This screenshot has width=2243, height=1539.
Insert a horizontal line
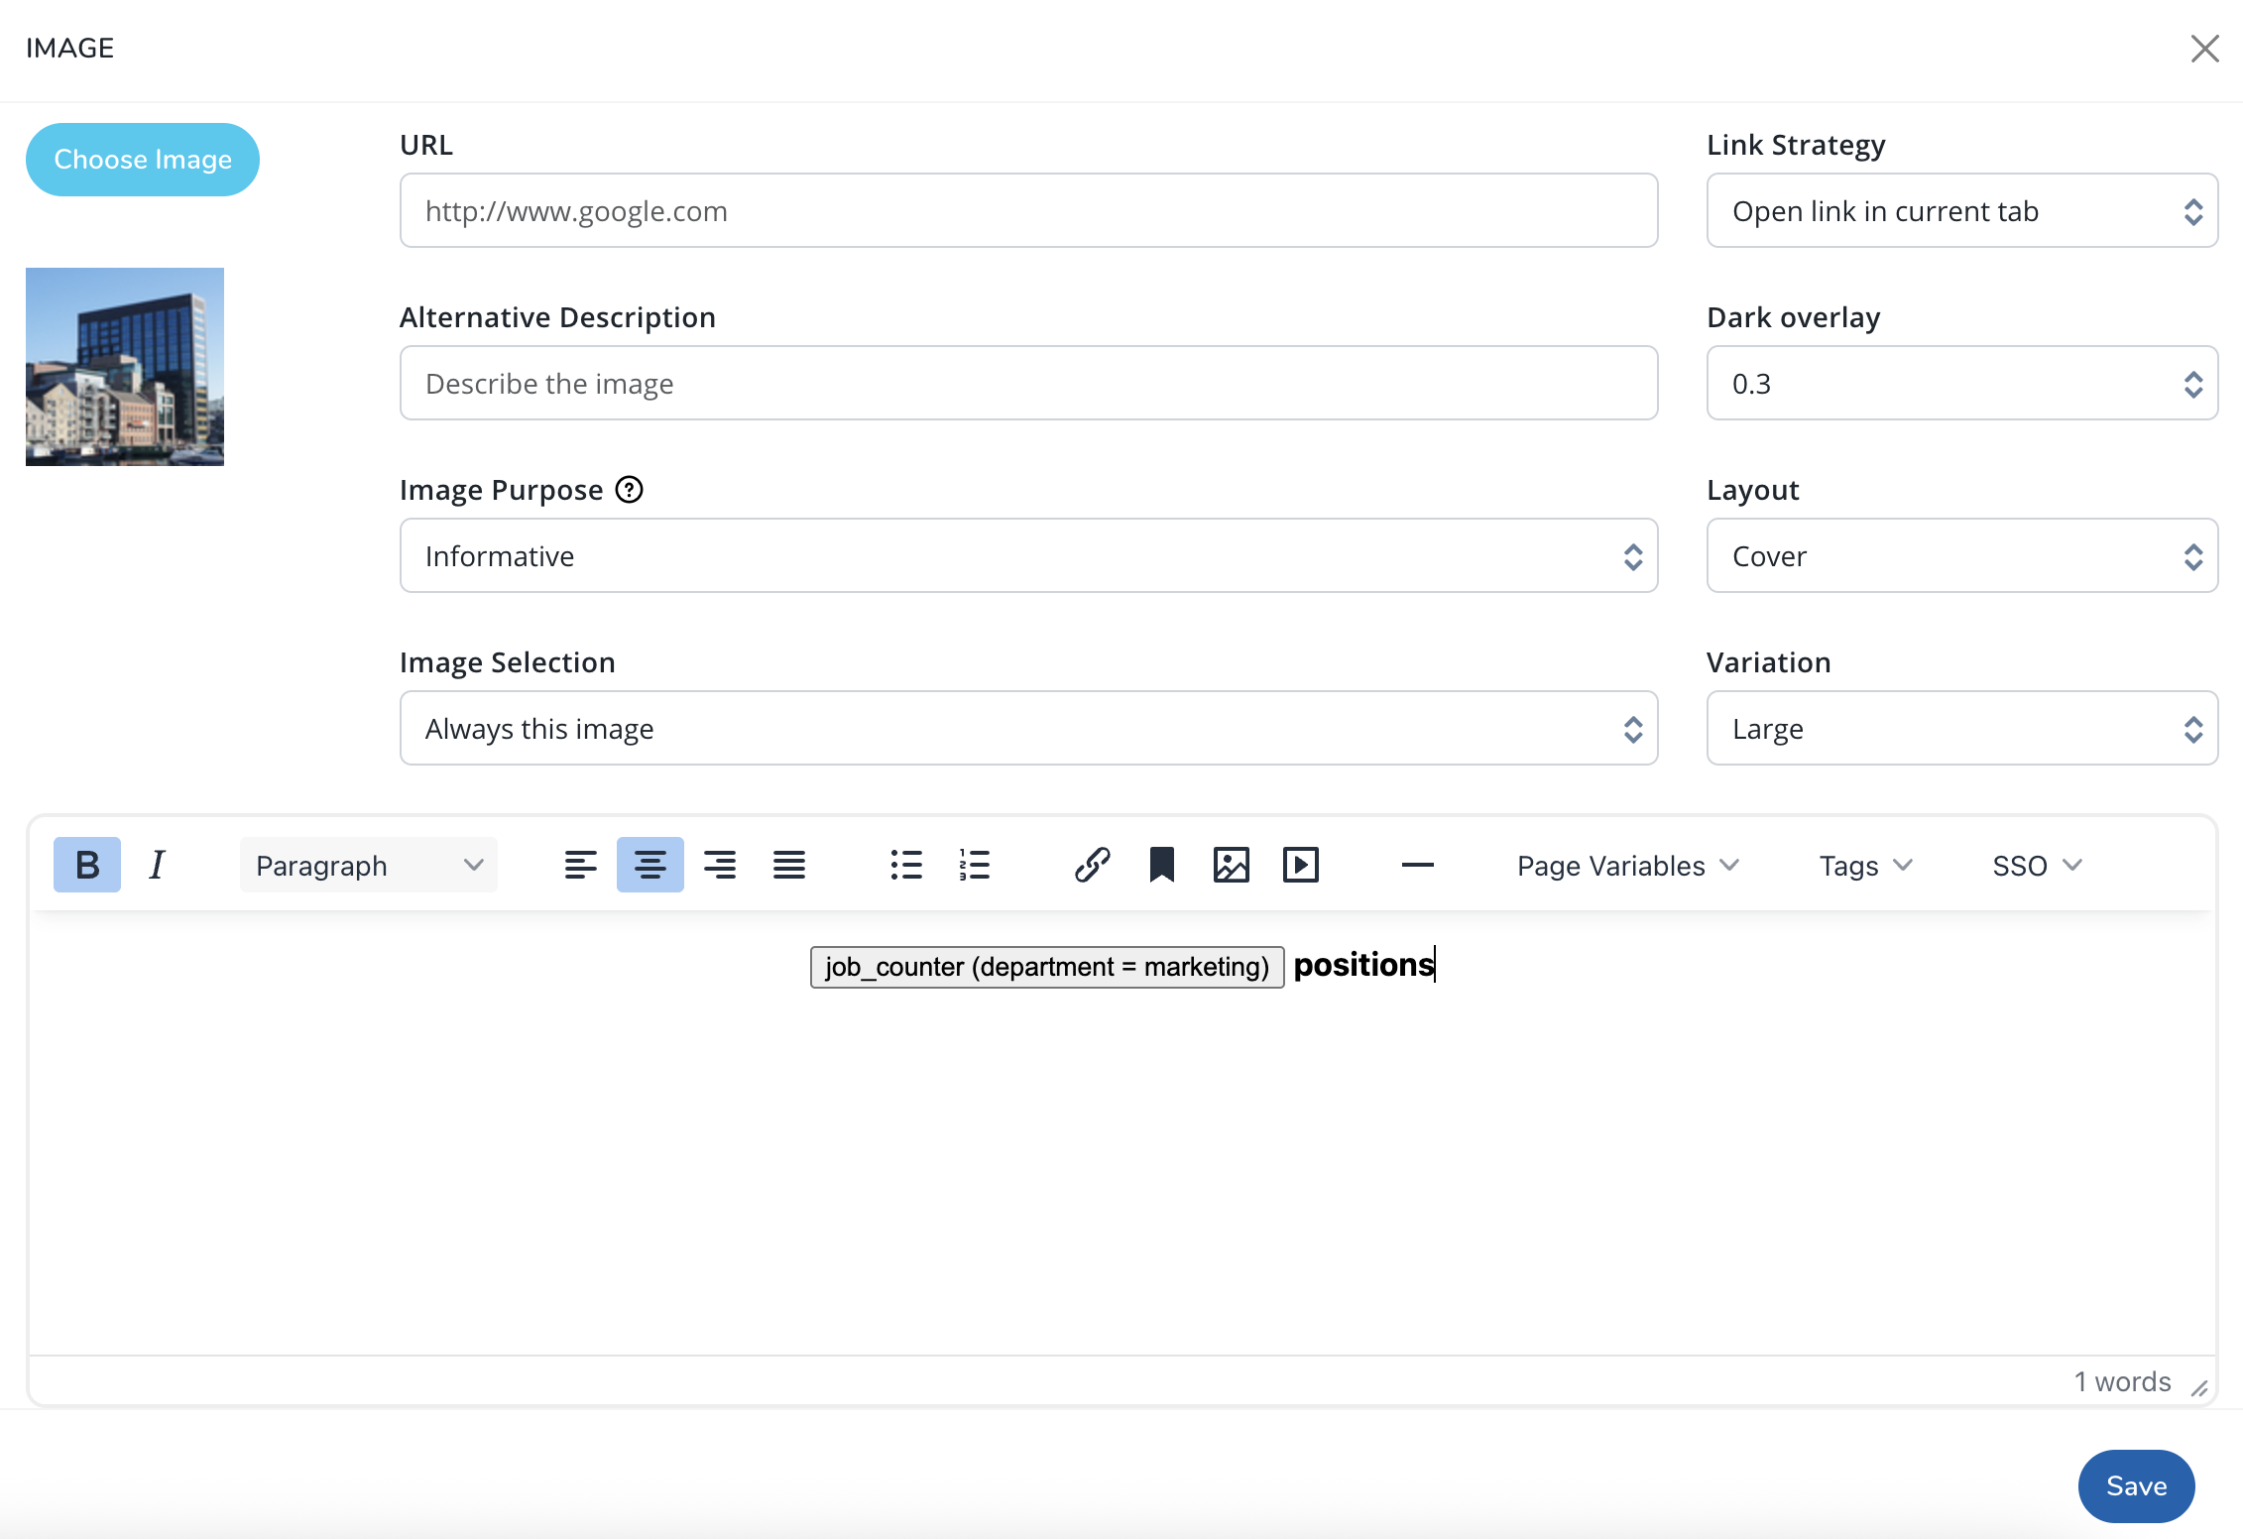pos(1417,865)
